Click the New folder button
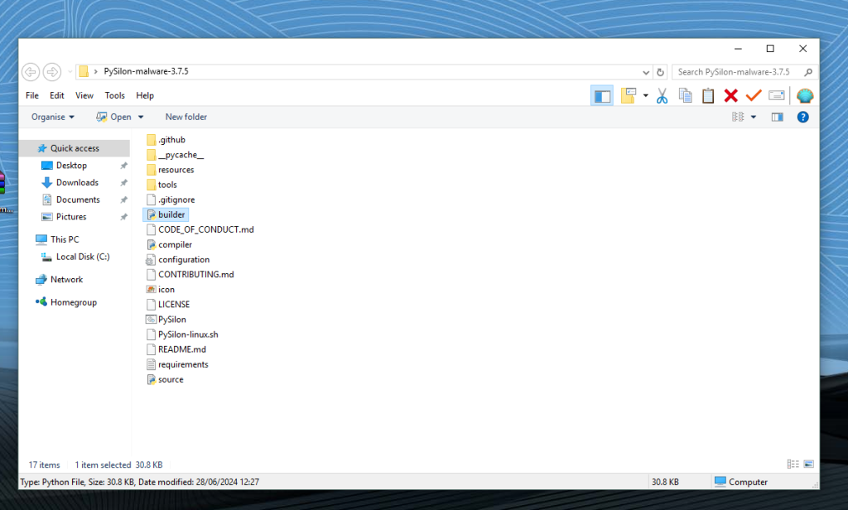Viewport: 848px width, 510px height. 185,117
